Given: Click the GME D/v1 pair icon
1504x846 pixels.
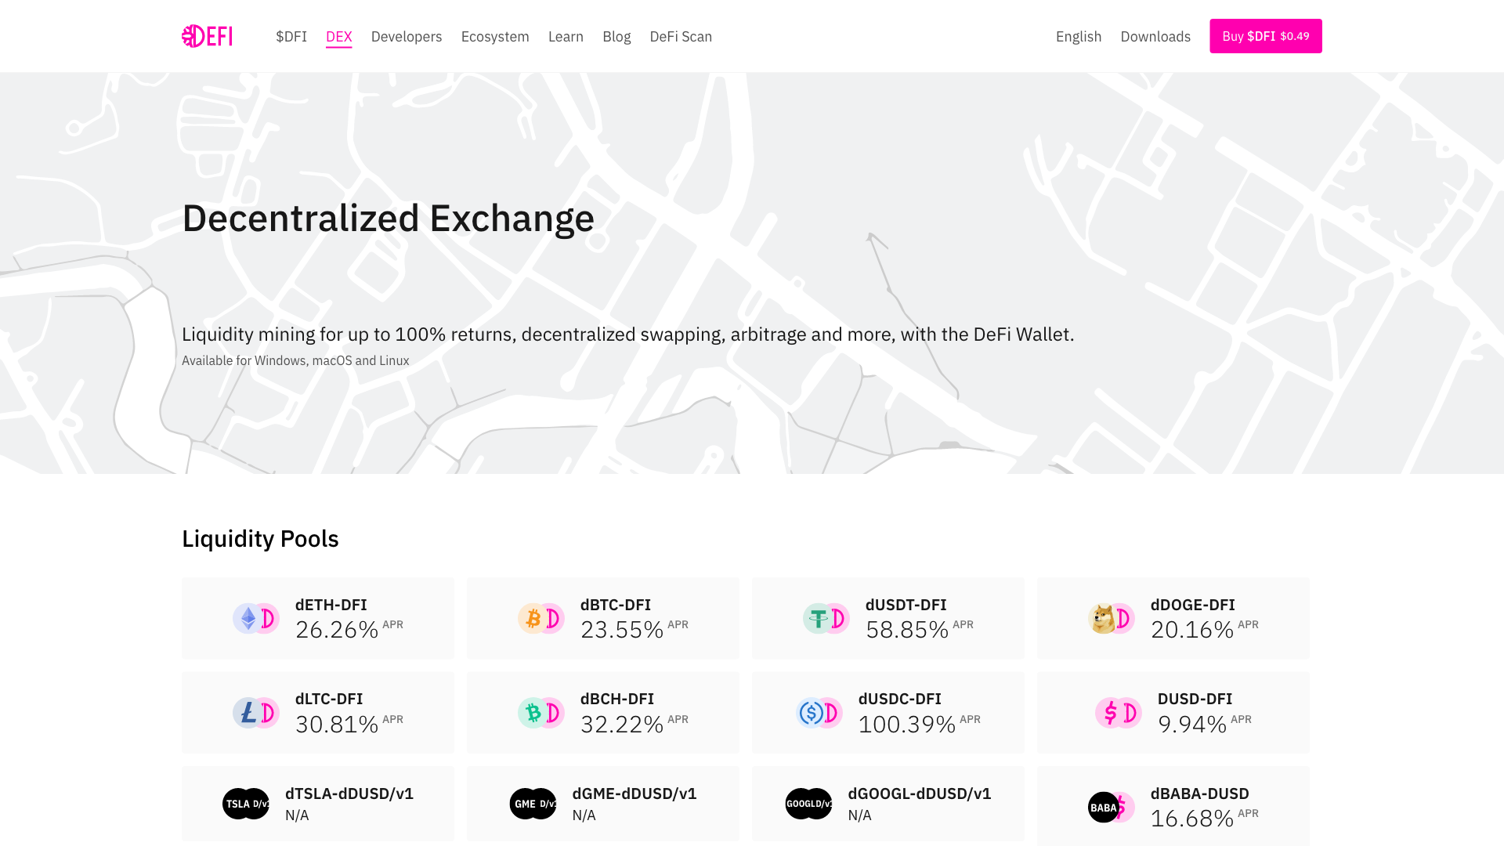Looking at the screenshot, I should [x=533, y=804].
